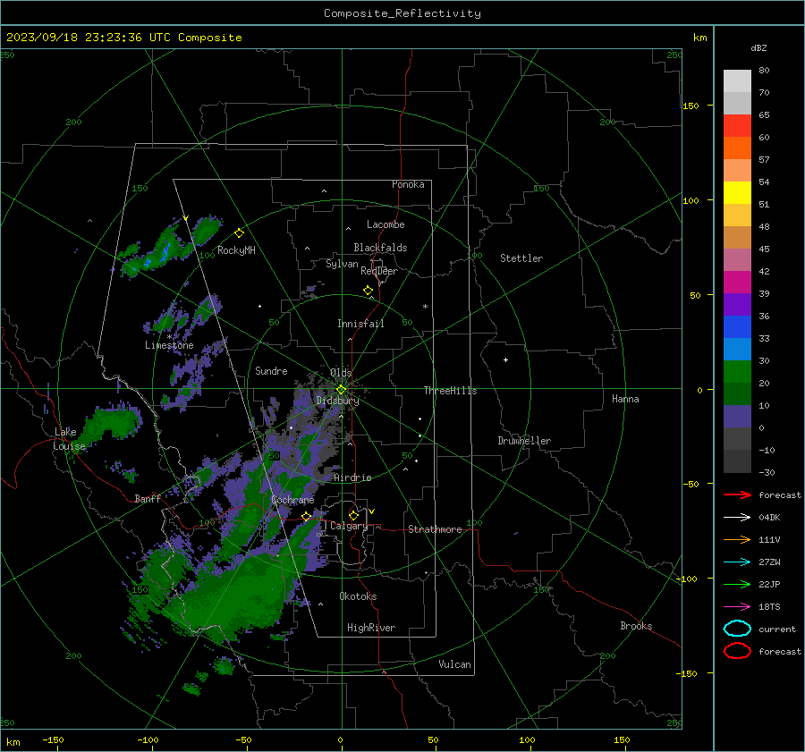Select the cyan current oval icon
805x752 pixels.
click(737, 629)
